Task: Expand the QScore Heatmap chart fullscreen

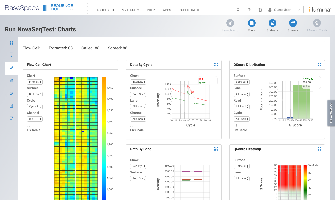Action: 319,149
